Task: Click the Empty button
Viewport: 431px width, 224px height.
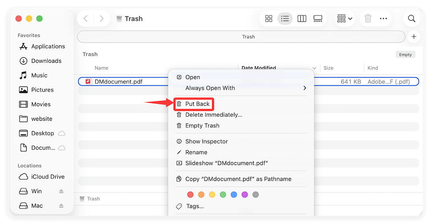Action: click(x=406, y=55)
